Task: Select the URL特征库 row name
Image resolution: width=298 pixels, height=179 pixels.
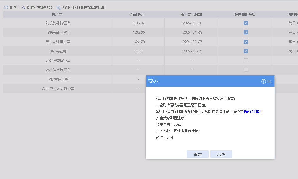Action: tap(58, 51)
